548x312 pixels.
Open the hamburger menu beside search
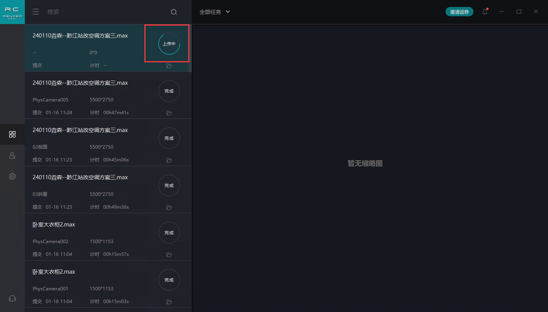[36, 12]
